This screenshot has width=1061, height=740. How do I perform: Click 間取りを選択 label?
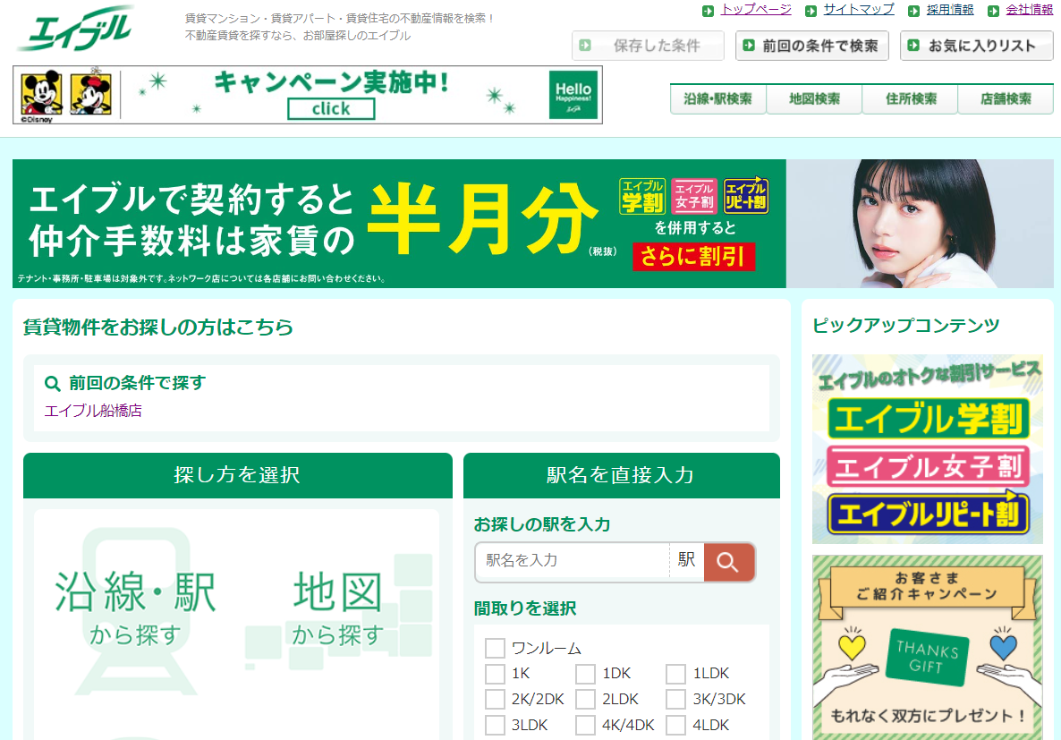525,608
